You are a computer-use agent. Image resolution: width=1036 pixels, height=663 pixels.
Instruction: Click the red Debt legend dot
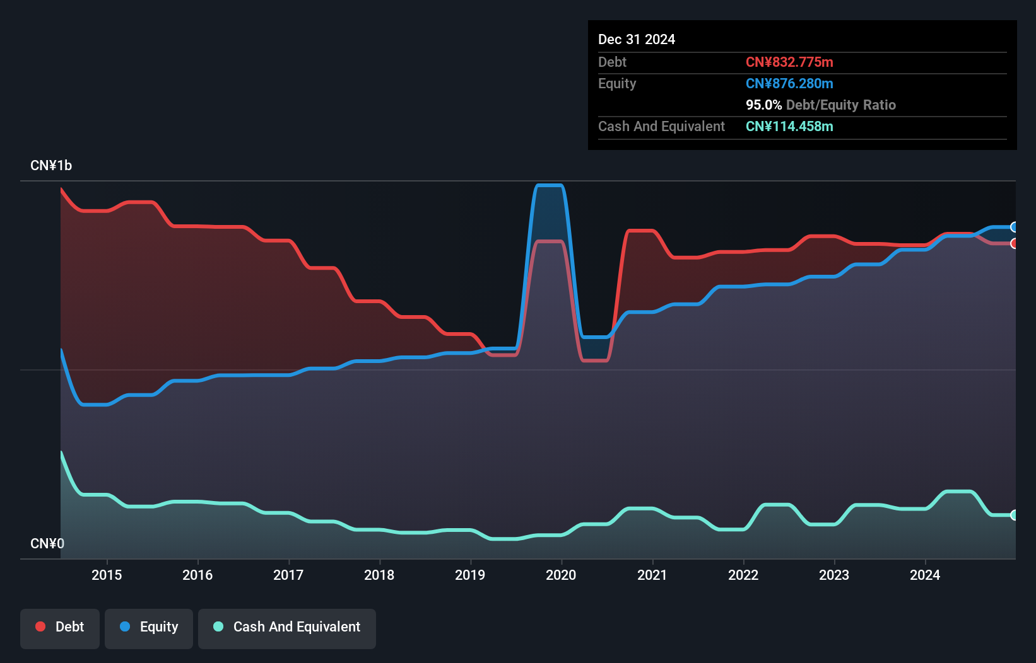pyautogui.click(x=40, y=626)
